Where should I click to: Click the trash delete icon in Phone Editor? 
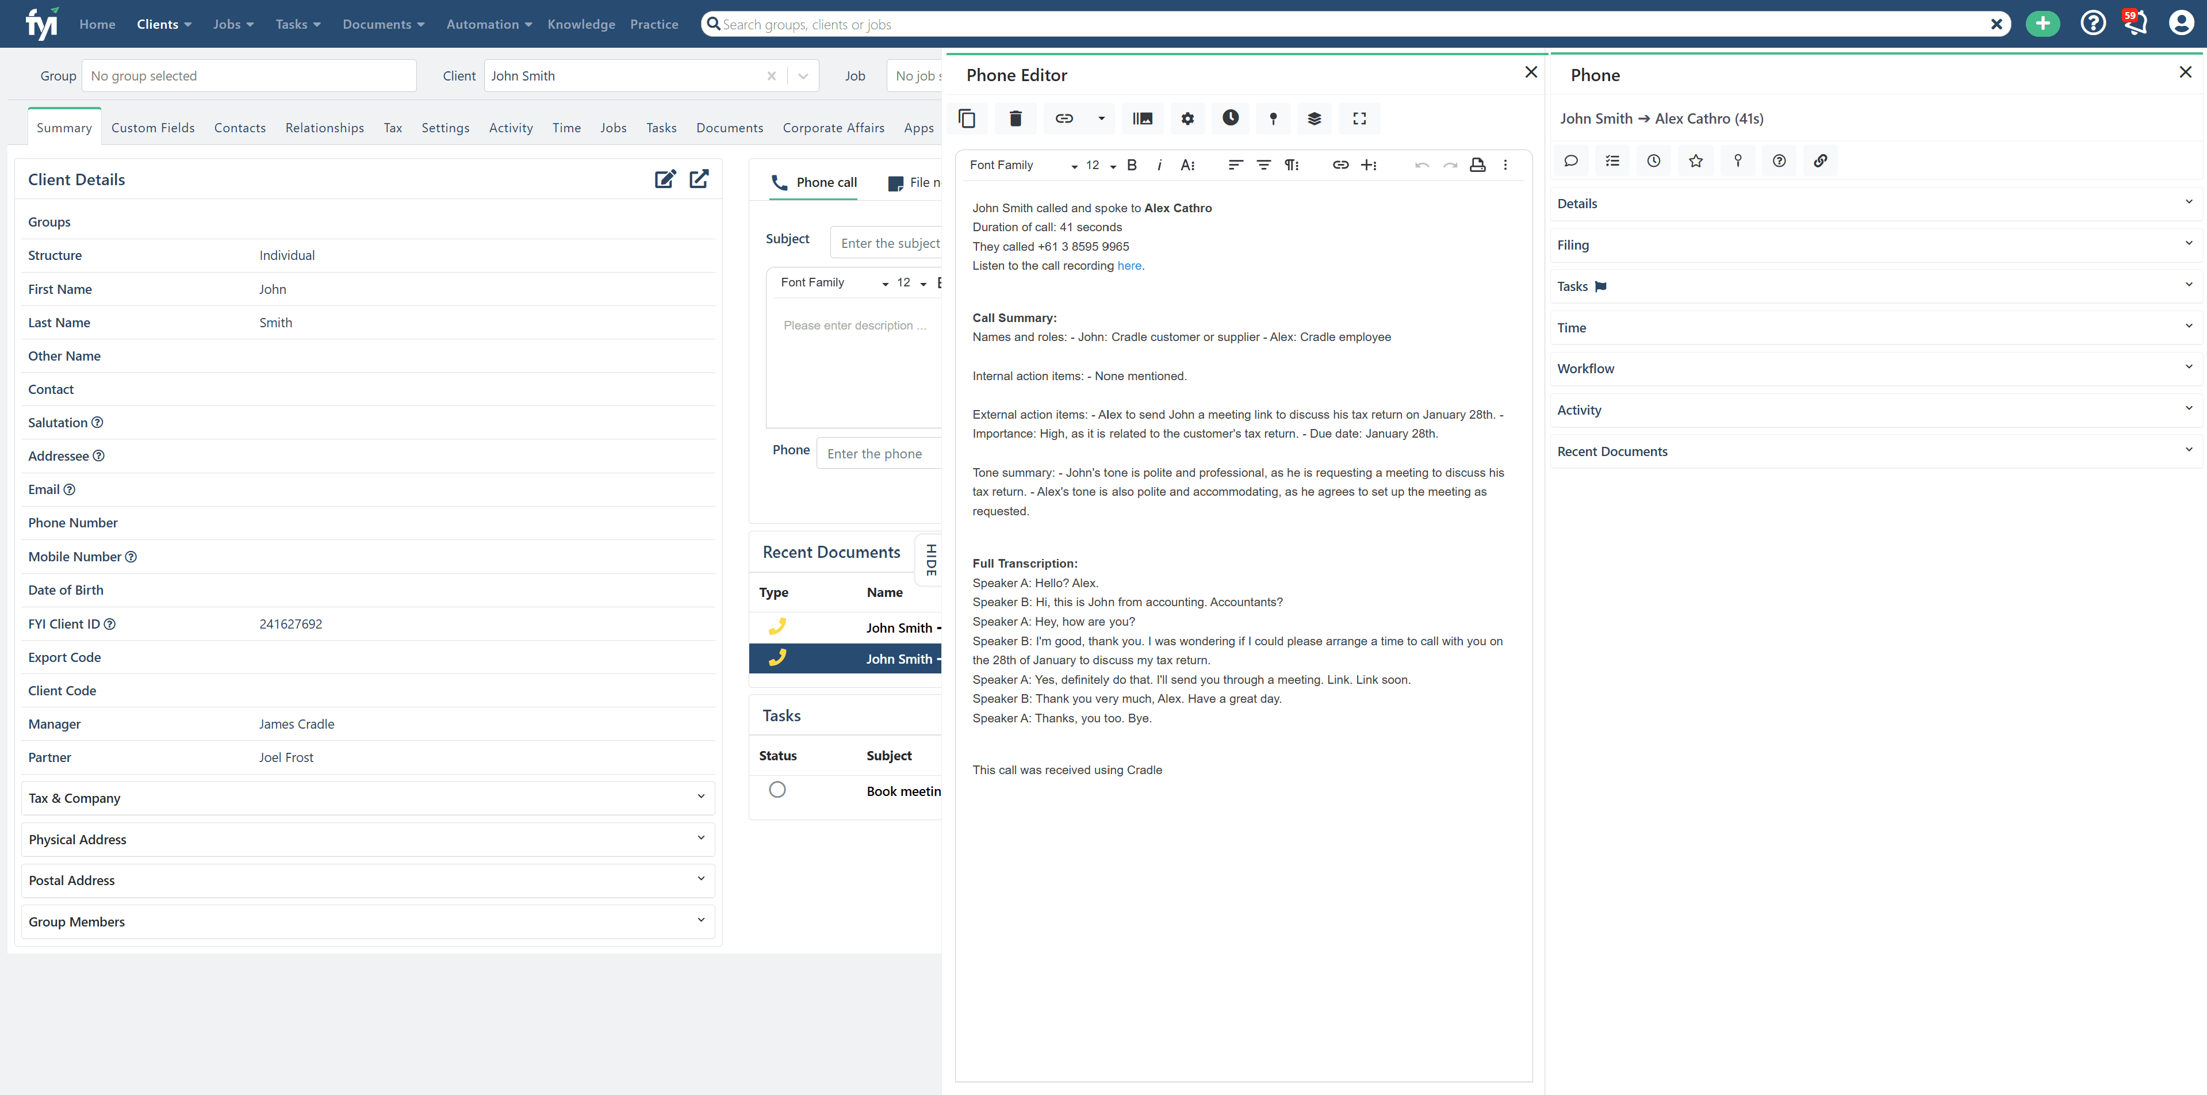(1016, 119)
